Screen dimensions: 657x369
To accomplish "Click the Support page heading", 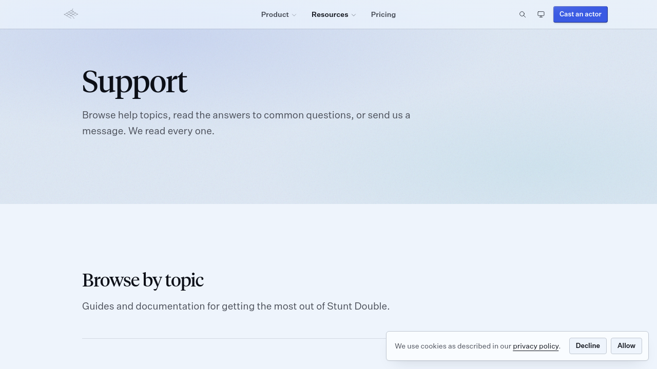I will click(x=134, y=82).
